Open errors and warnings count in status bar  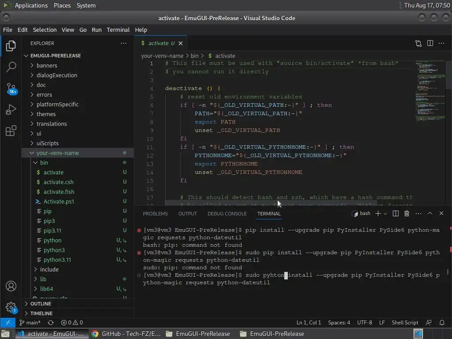(x=72, y=323)
